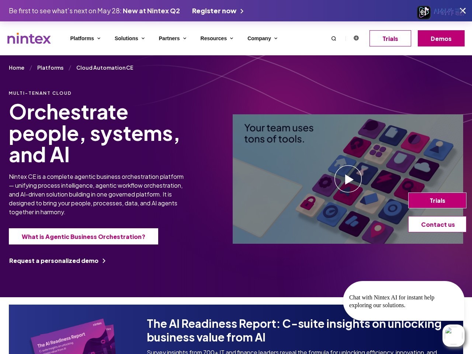Open the Chat with Nintex AI bubble

(x=404, y=301)
